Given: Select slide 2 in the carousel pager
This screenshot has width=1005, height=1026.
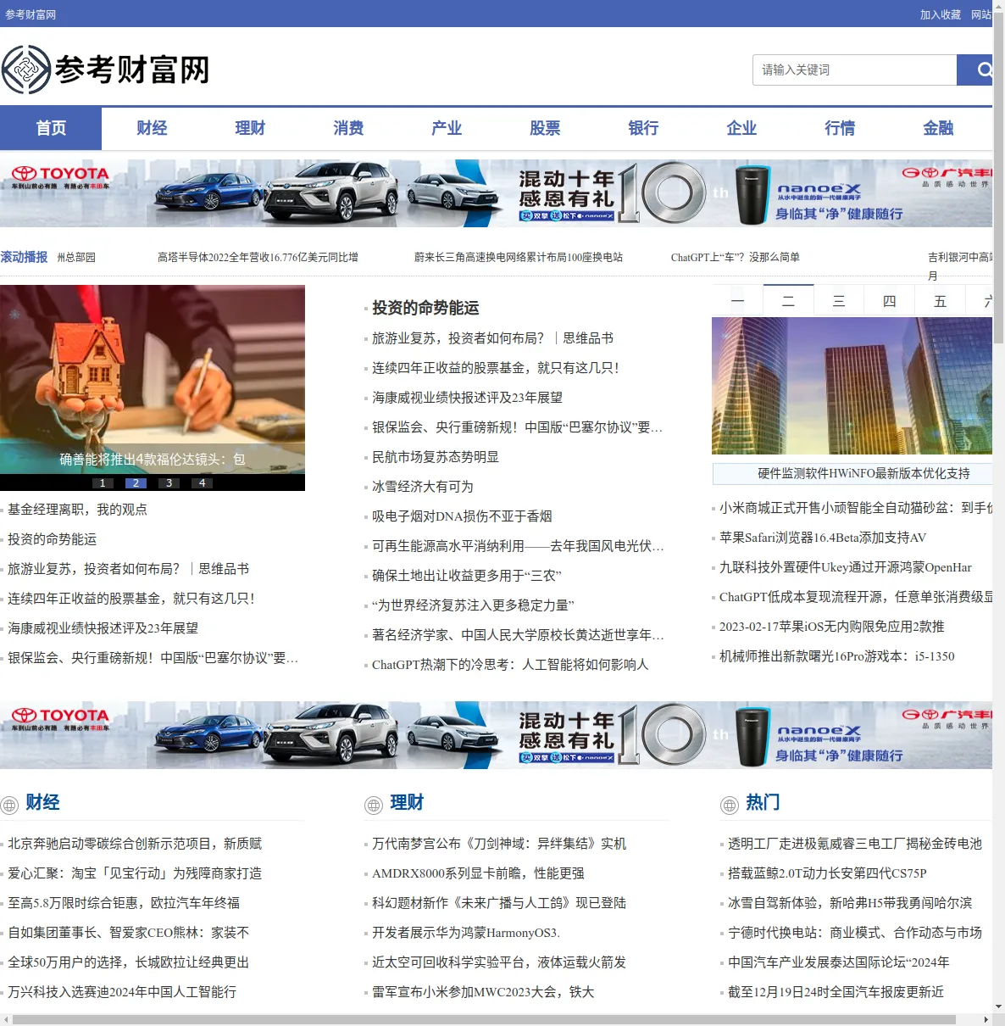Looking at the screenshot, I should click(136, 483).
